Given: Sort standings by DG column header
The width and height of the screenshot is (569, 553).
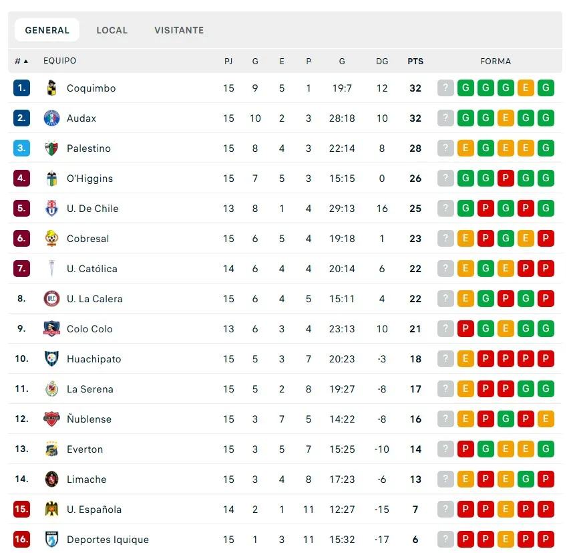Looking at the screenshot, I should tap(382, 62).
